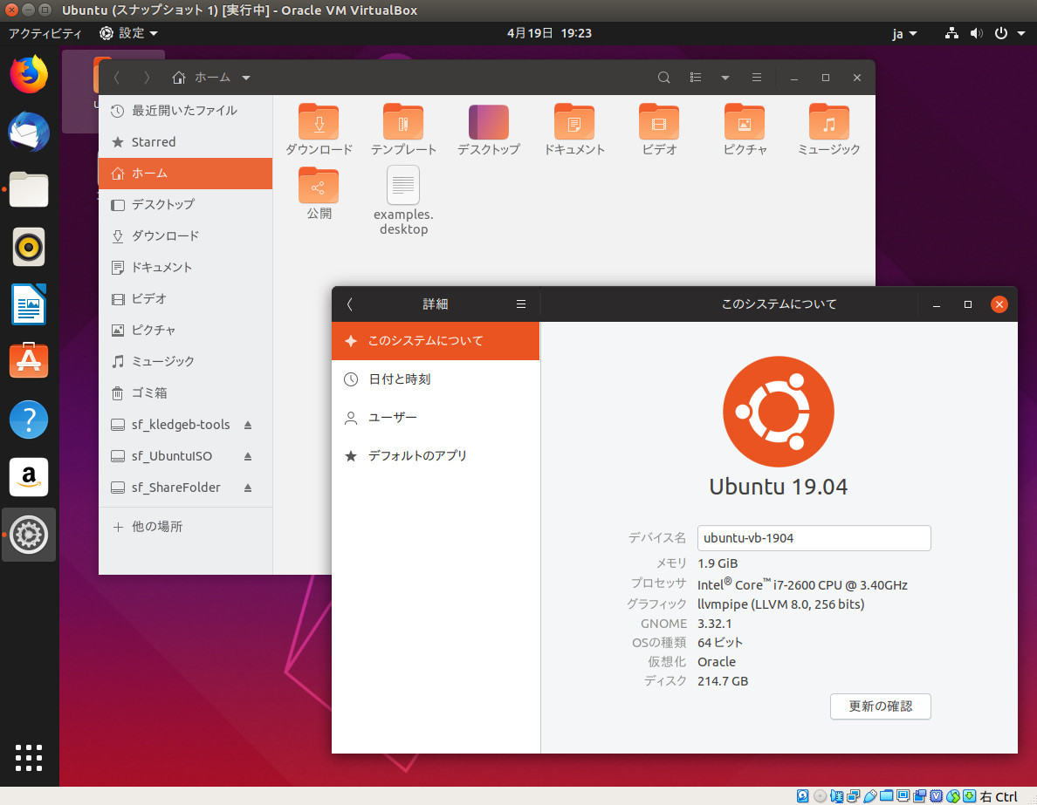Open Ubuntu Software center icon

point(29,361)
